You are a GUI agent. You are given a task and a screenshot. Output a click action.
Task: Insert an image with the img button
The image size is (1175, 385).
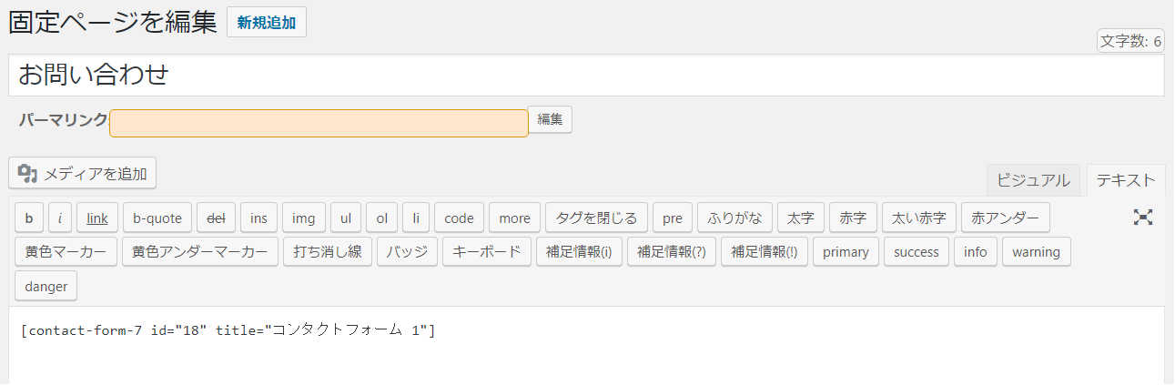click(304, 218)
